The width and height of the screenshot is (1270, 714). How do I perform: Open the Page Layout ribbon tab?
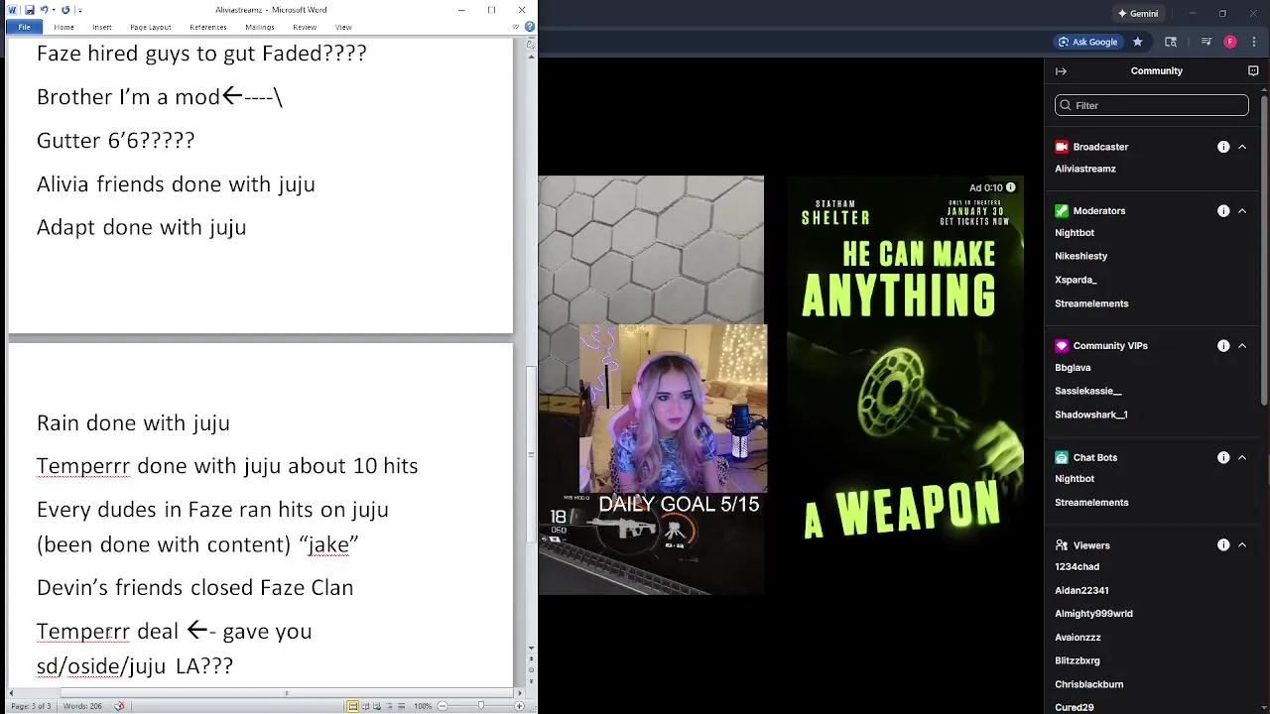pos(150,27)
